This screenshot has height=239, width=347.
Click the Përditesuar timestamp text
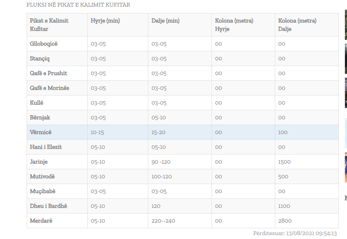295,233
